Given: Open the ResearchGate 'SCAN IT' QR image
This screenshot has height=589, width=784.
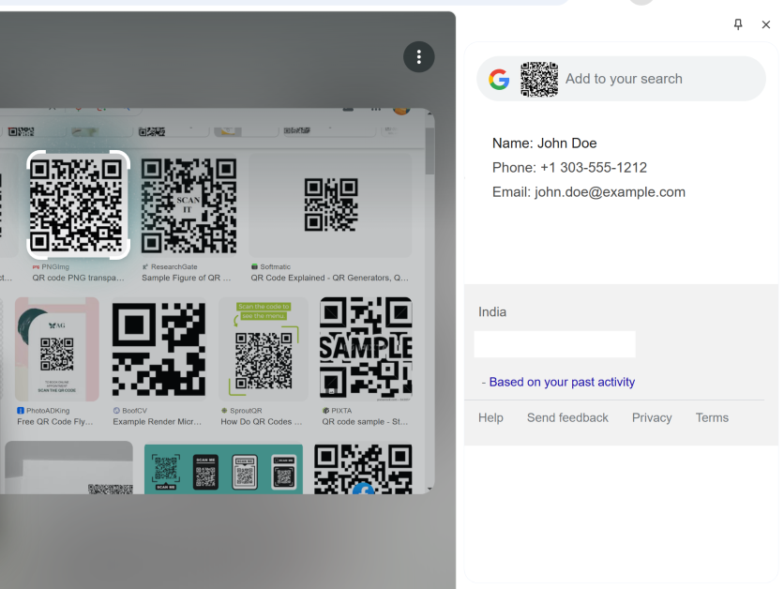Looking at the screenshot, I should coord(188,205).
